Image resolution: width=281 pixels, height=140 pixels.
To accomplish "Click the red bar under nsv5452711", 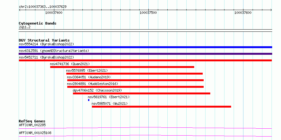I will tap(145, 60).
